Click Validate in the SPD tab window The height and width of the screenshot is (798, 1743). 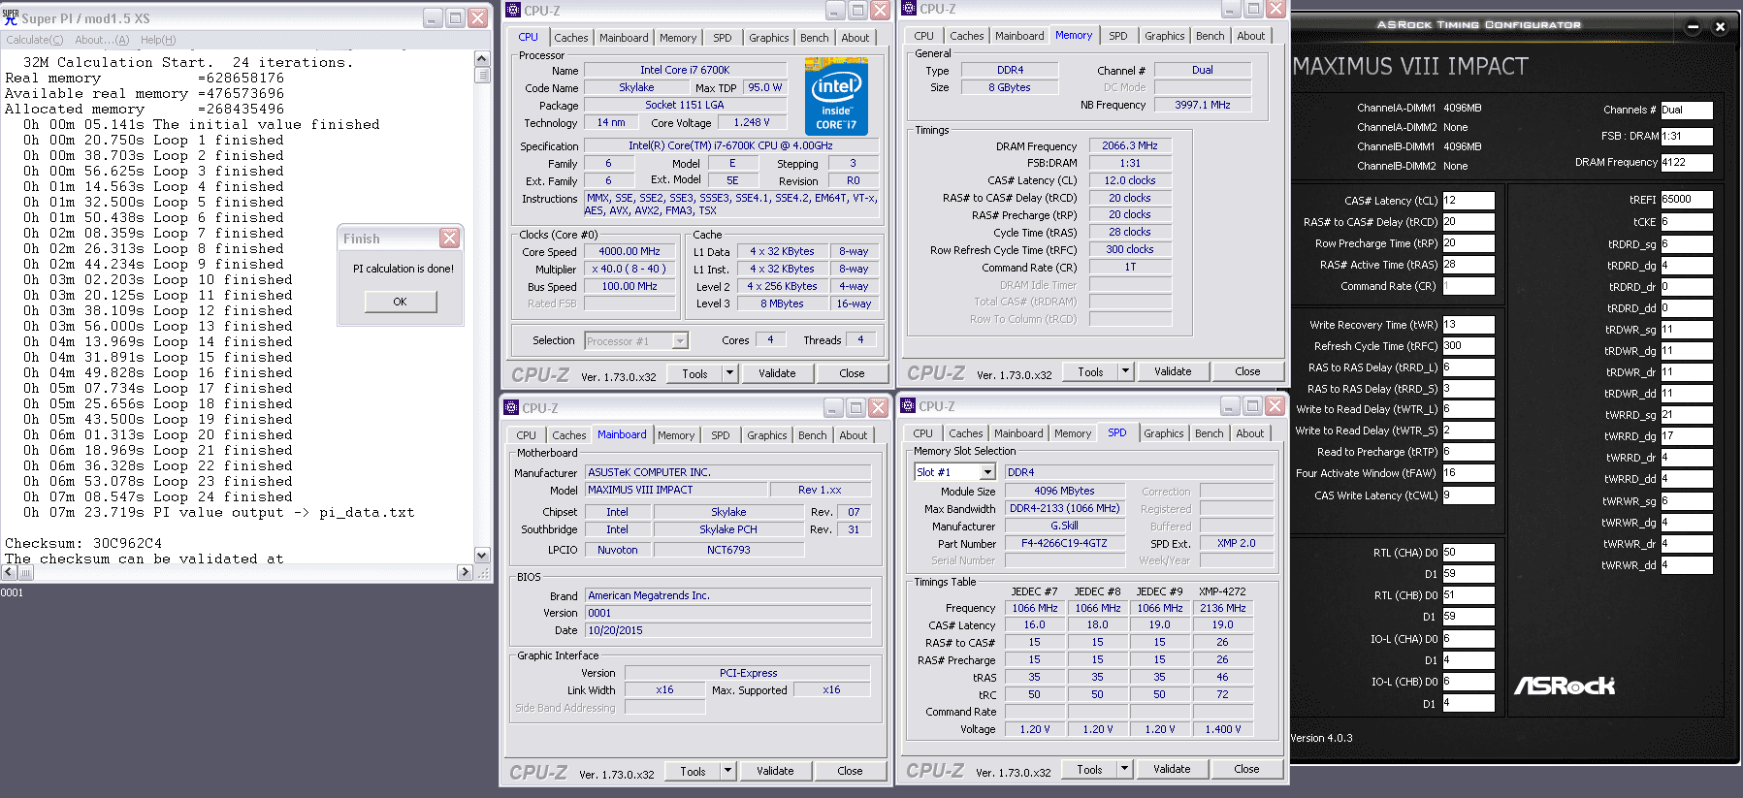(1172, 769)
